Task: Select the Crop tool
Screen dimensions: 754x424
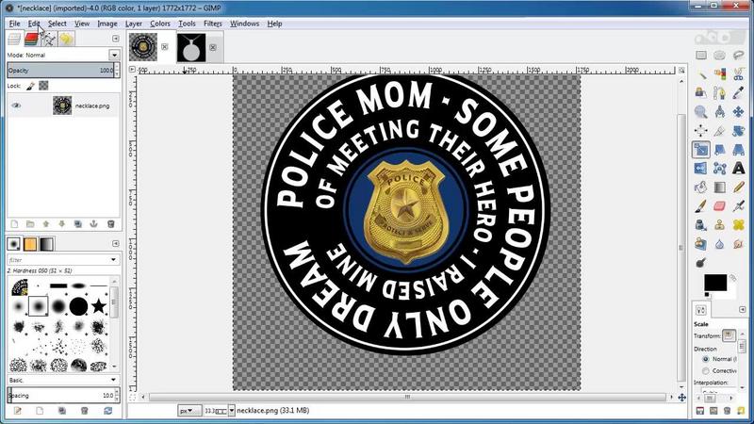Action: [x=719, y=130]
